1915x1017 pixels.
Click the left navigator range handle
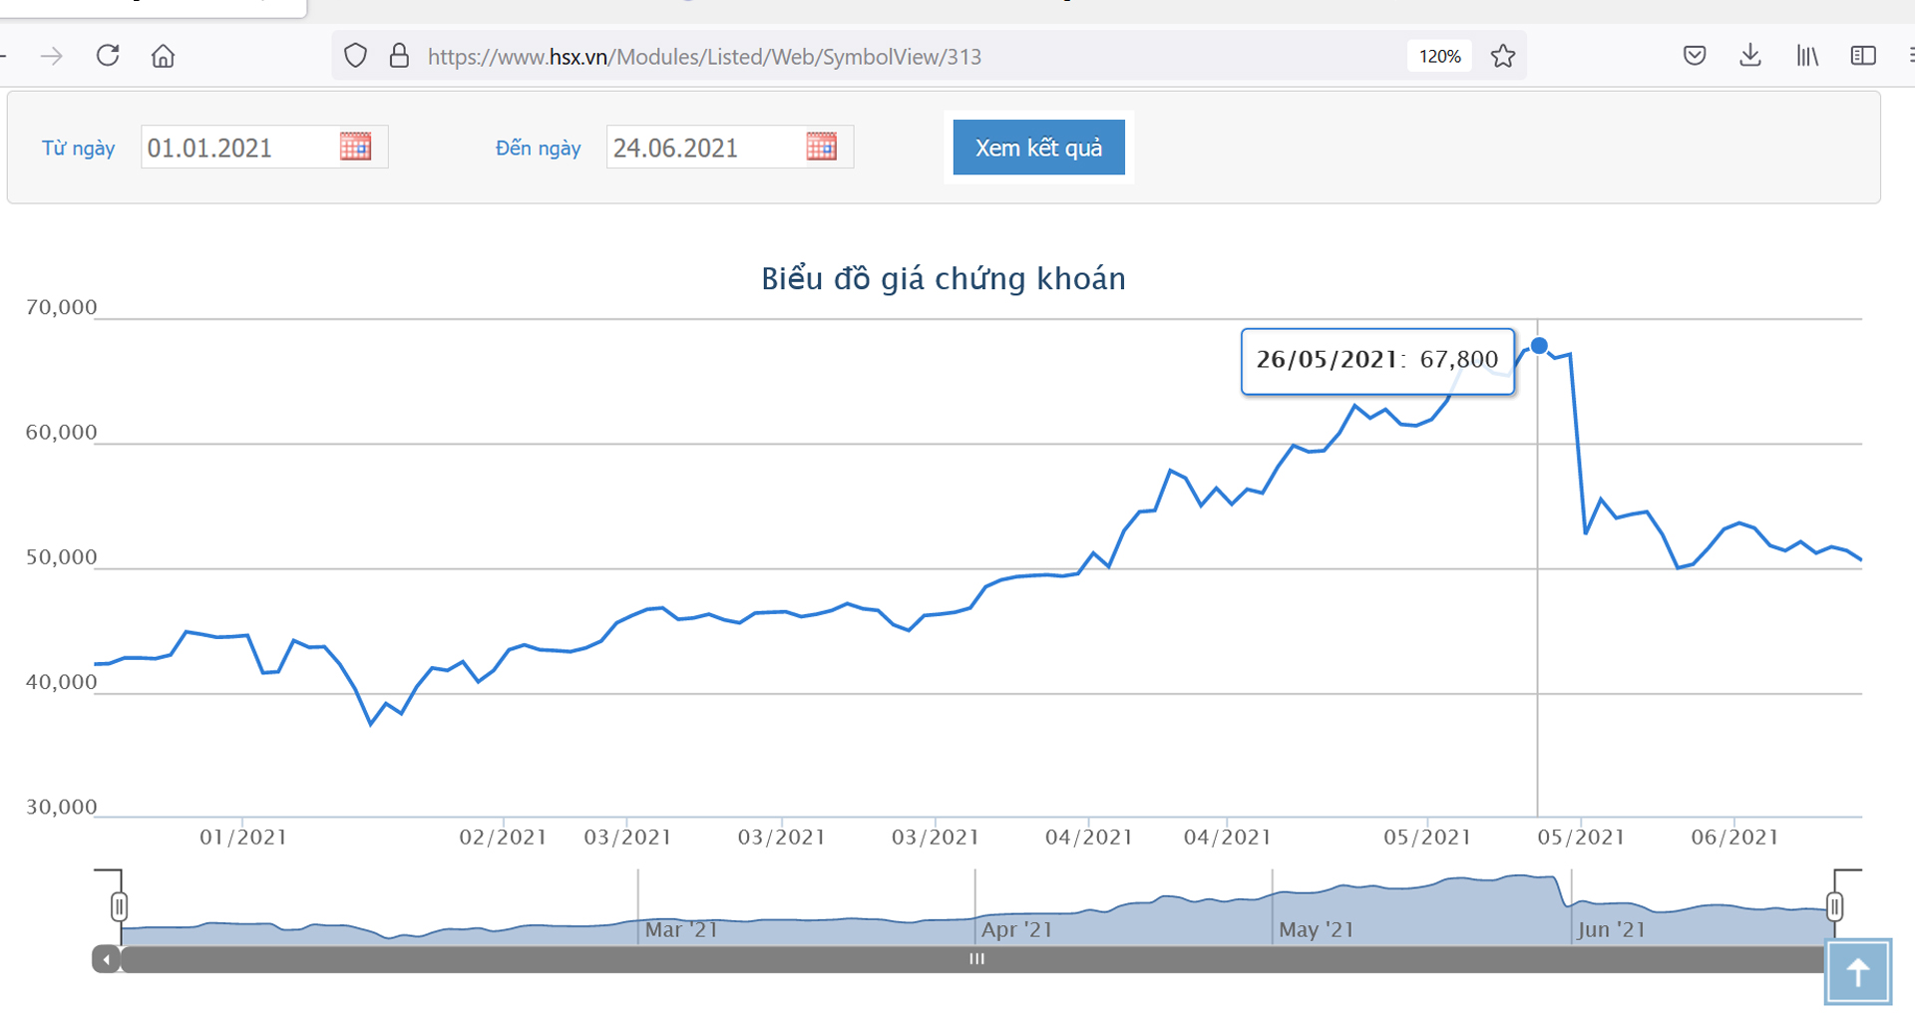(119, 906)
